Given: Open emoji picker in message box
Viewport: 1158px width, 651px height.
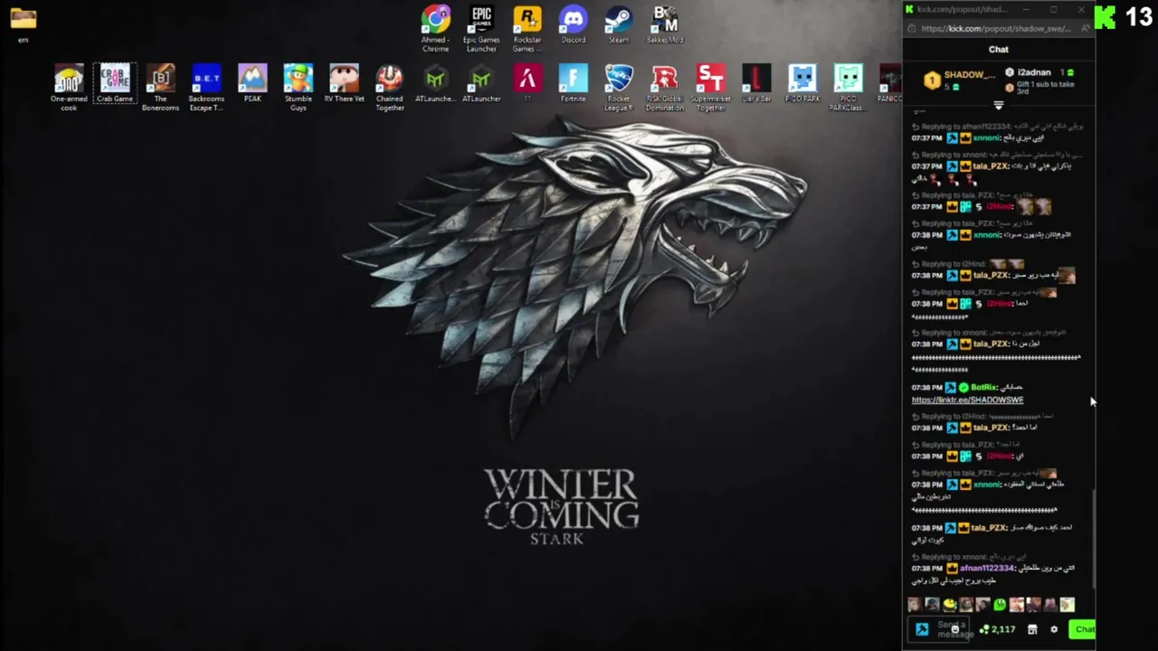Looking at the screenshot, I should (954, 629).
